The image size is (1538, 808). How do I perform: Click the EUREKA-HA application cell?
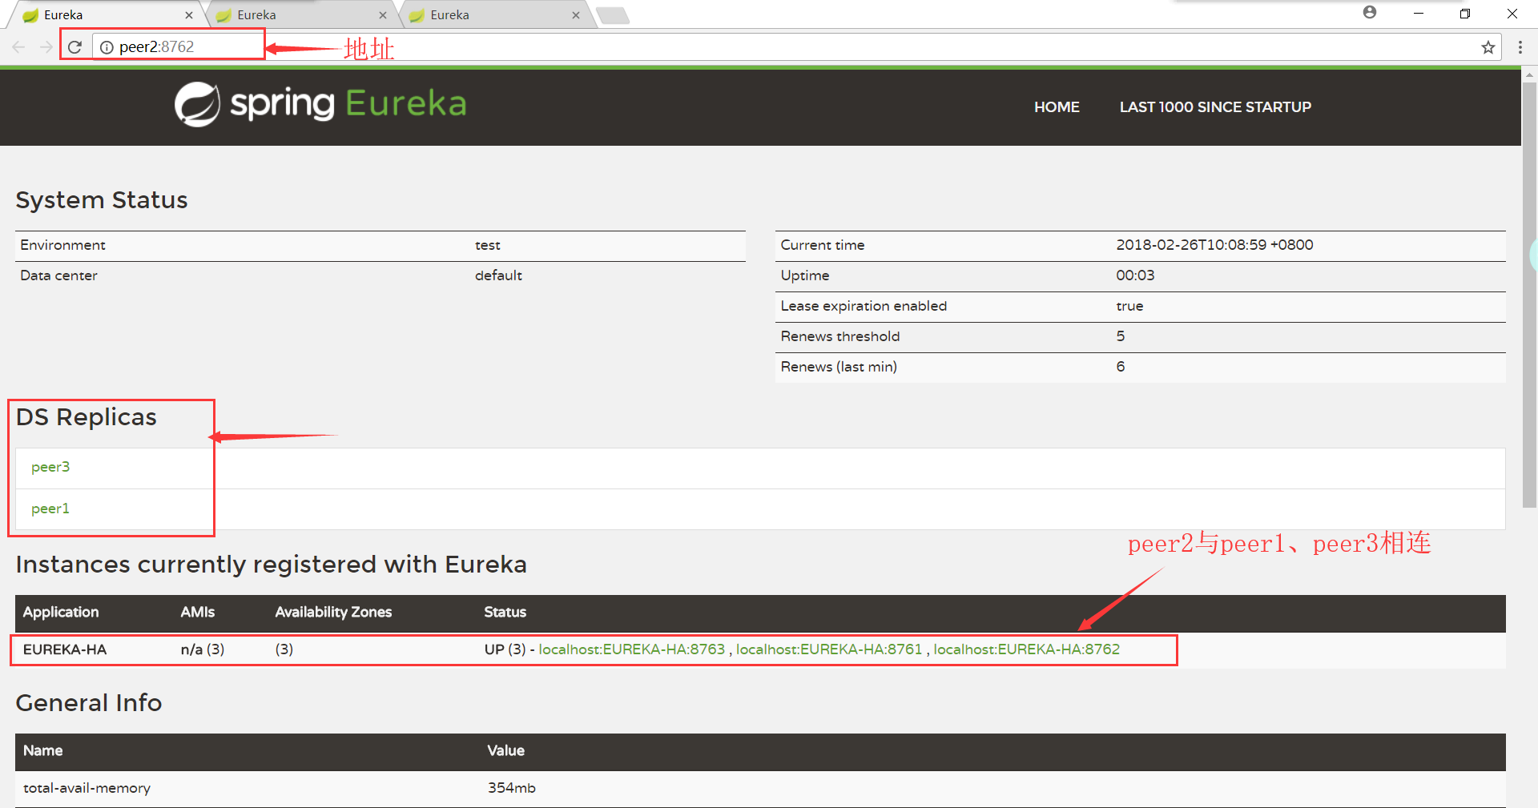[x=65, y=649]
